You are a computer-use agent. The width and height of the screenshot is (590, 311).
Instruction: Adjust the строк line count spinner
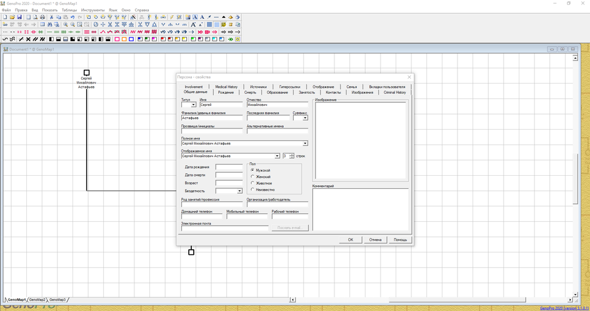coord(292,156)
